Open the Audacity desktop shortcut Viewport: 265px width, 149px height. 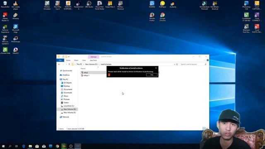(173, 5)
